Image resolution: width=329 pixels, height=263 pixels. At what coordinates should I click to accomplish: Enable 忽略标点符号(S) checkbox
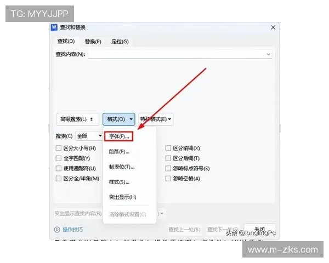point(168,168)
